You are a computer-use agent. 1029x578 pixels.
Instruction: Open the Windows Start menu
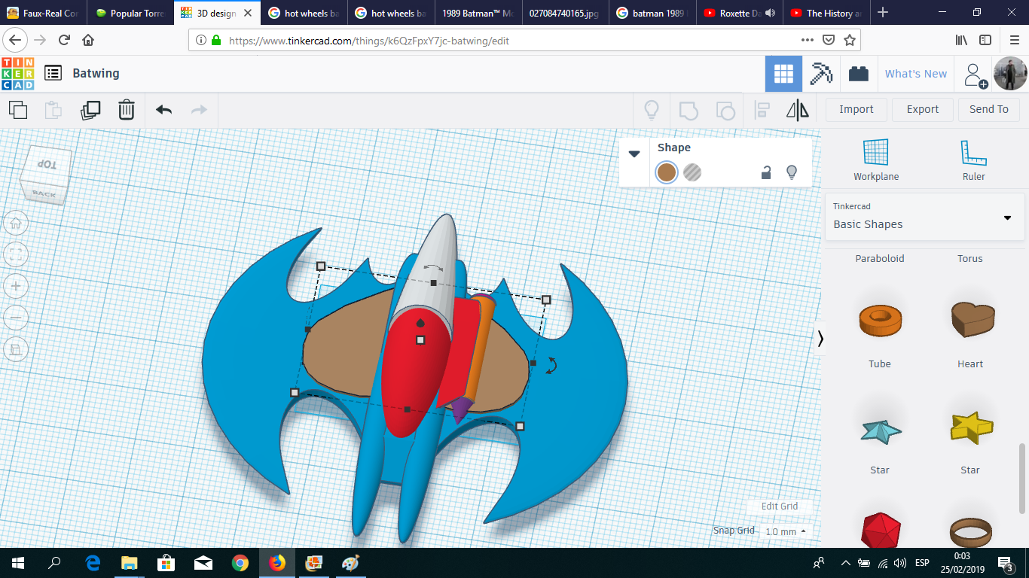coord(17,563)
